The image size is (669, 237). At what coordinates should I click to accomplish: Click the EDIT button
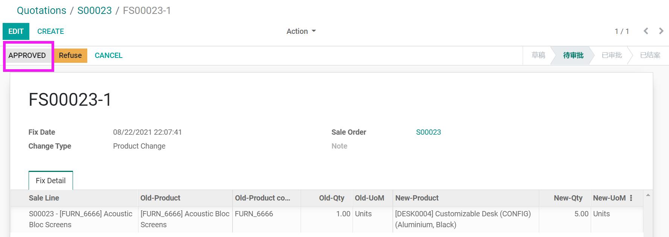[16, 31]
